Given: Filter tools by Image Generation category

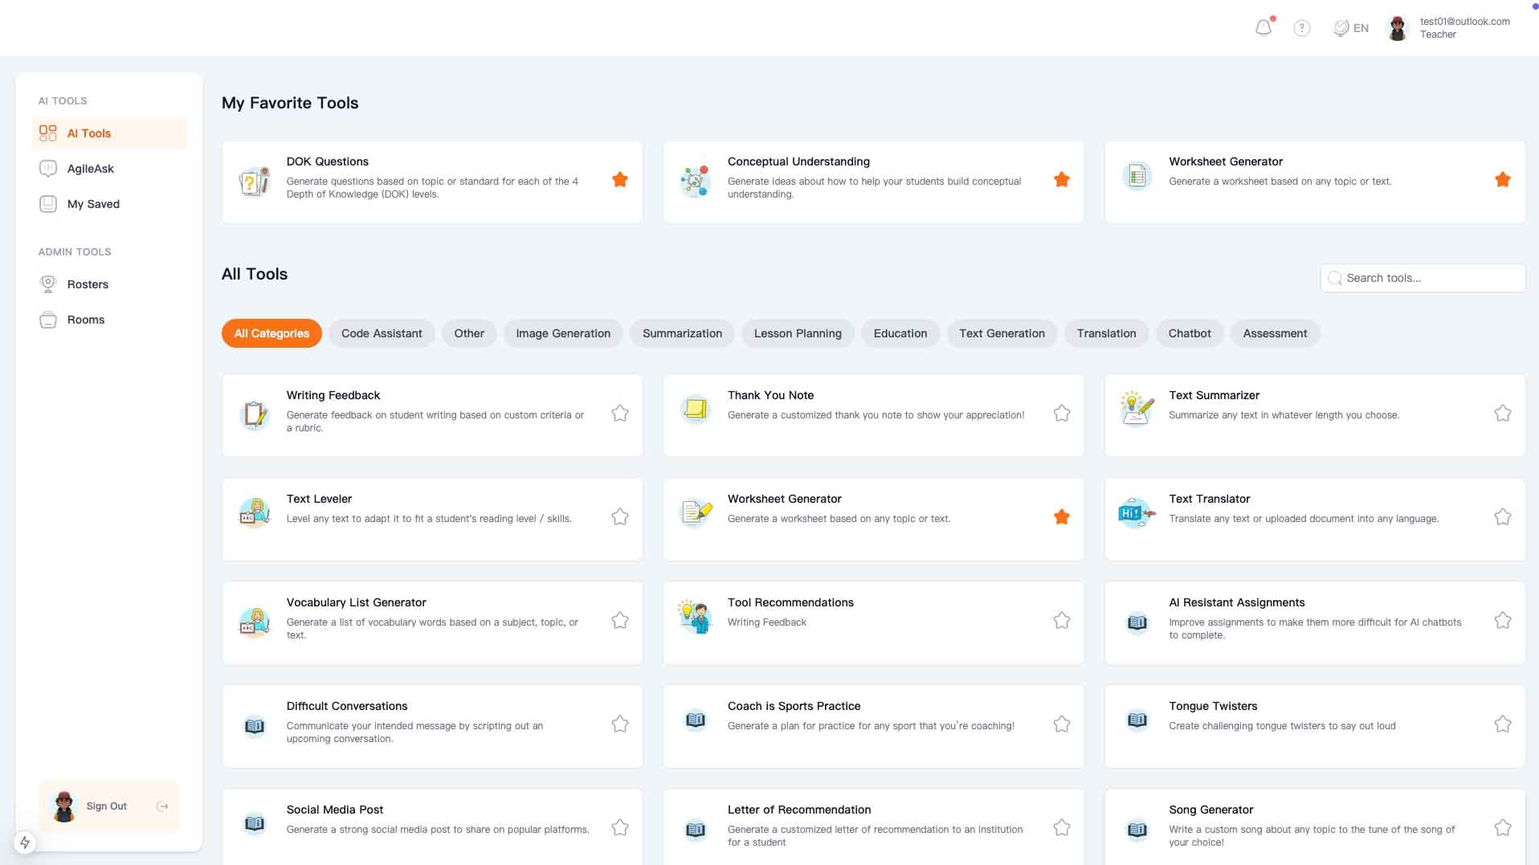Looking at the screenshot, I should tap(562, 333).
